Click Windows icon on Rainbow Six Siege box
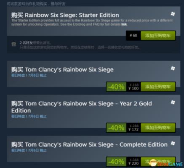Screen dimensions: 184x168 pos(173,68)
